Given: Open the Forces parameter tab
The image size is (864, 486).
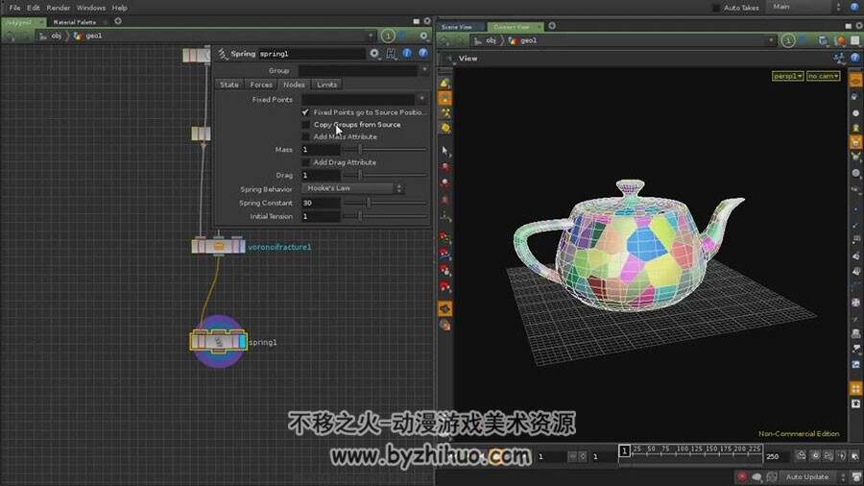Looking at the screenshot, I should [x=261, y=85].
